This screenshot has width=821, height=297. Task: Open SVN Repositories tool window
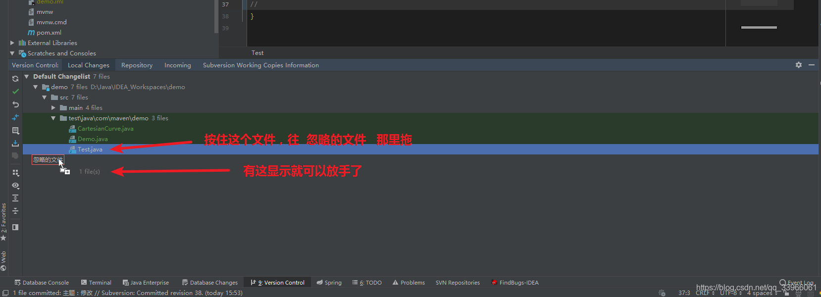pyautogui.click(x=458, y=283)
